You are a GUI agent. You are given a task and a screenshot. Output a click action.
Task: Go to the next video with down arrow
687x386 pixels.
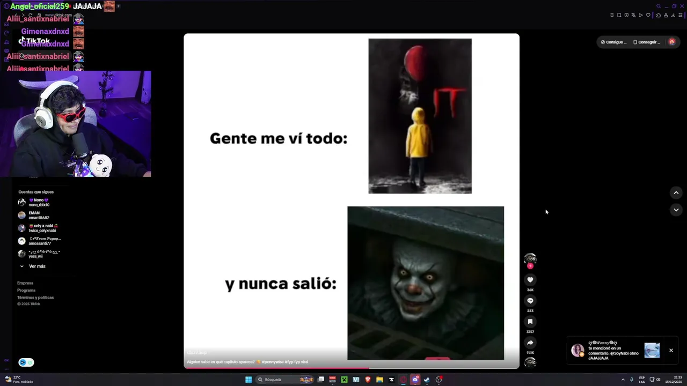[x=676, y=210]
